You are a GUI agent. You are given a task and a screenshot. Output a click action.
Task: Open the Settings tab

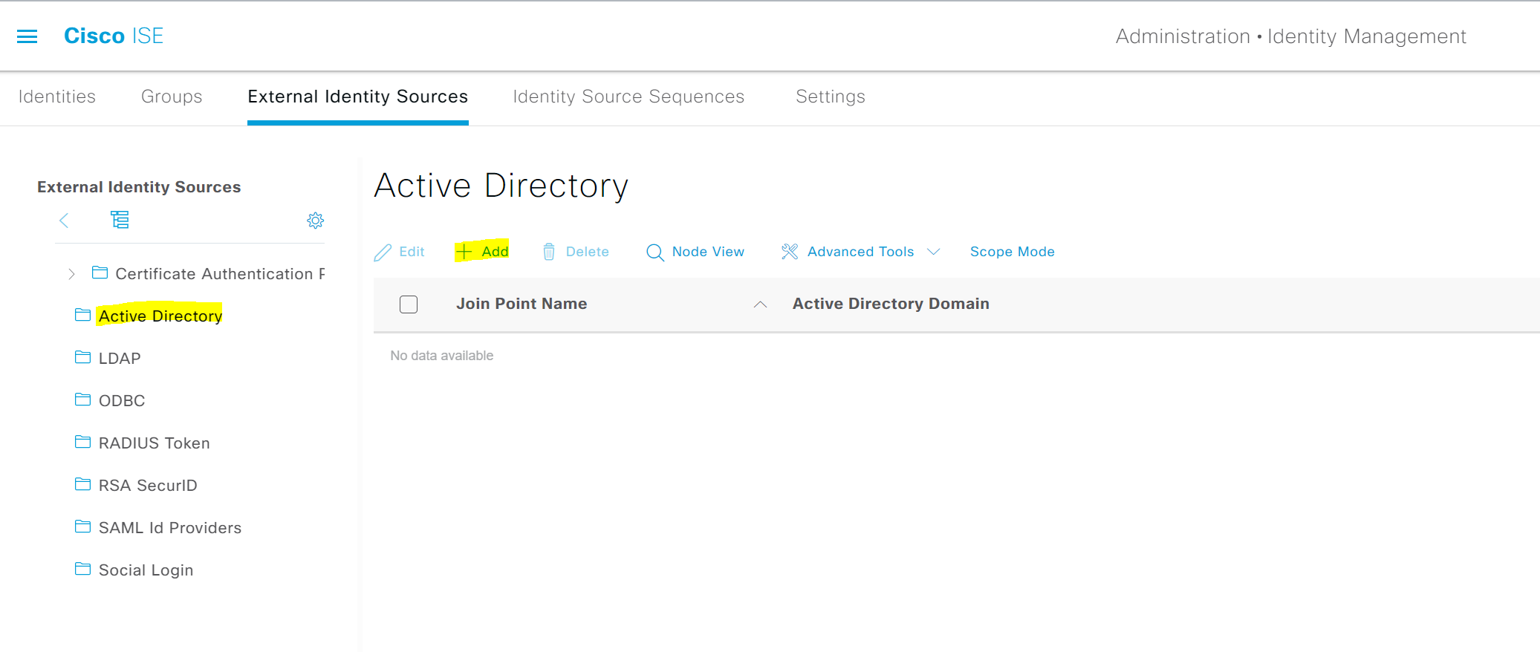(x=831, y=97)
